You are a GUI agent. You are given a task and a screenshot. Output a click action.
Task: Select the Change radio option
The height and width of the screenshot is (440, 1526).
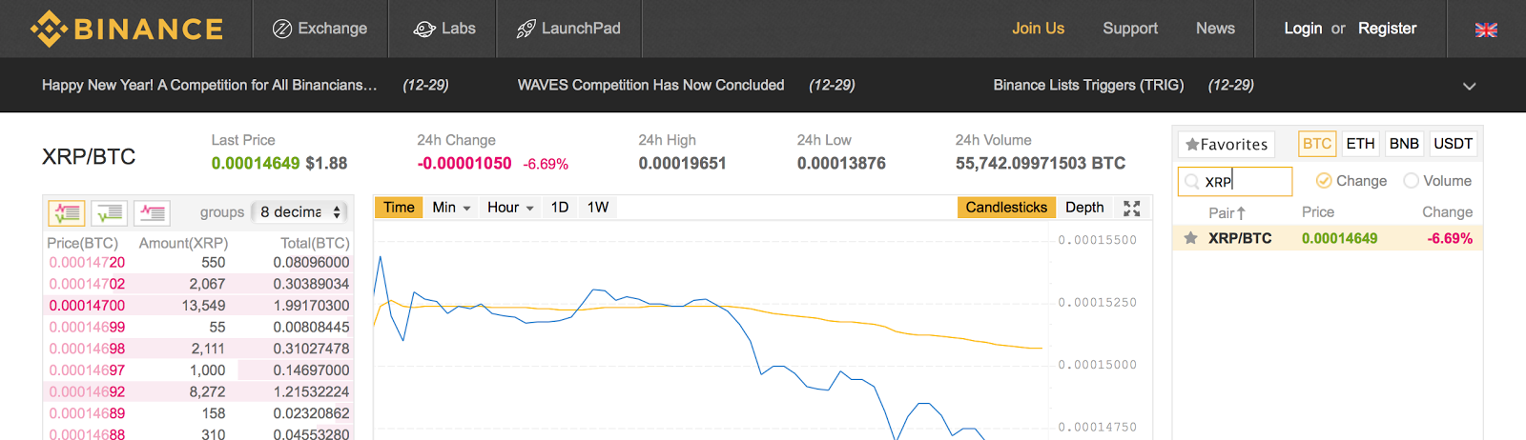point(1351,181)
